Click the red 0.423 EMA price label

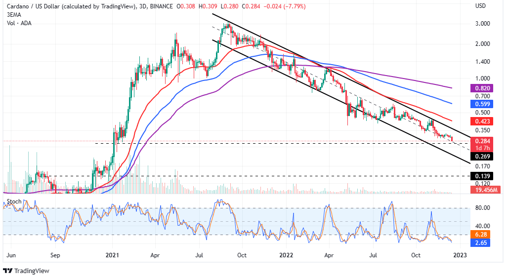pyautogui.click(x=482, y=121)
